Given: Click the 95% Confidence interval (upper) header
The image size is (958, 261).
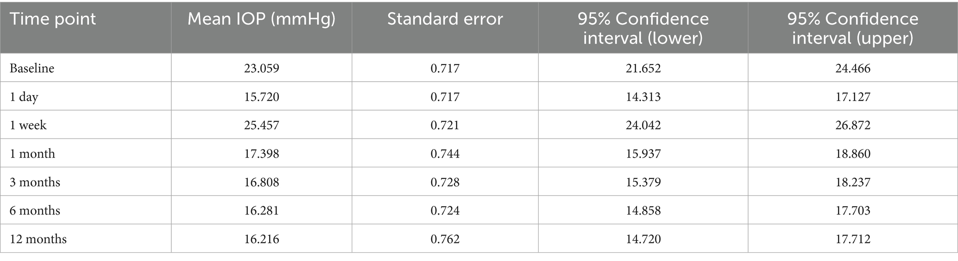Looking at the screenshot, I should [852, 28].
